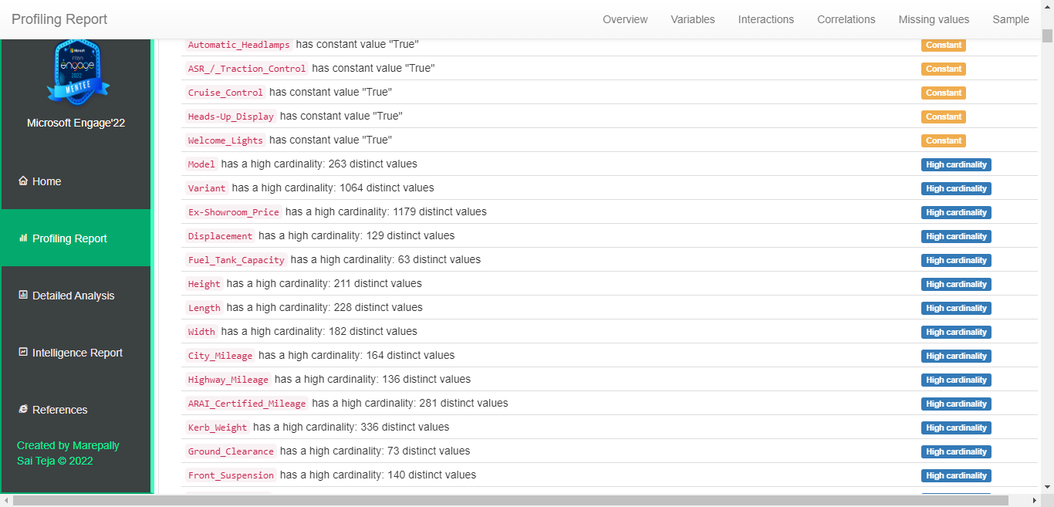Viewport: 1054px width, 507px height.
Task: Open the Correlations section
Action: click(846, 19)
